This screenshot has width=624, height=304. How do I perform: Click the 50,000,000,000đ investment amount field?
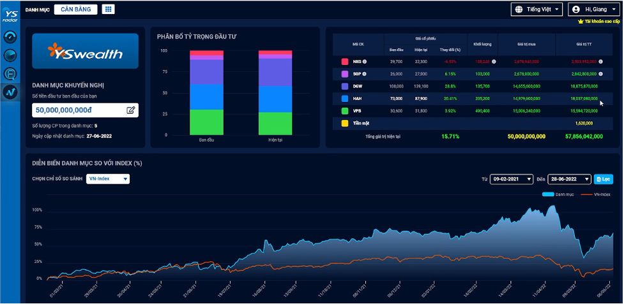80,110
